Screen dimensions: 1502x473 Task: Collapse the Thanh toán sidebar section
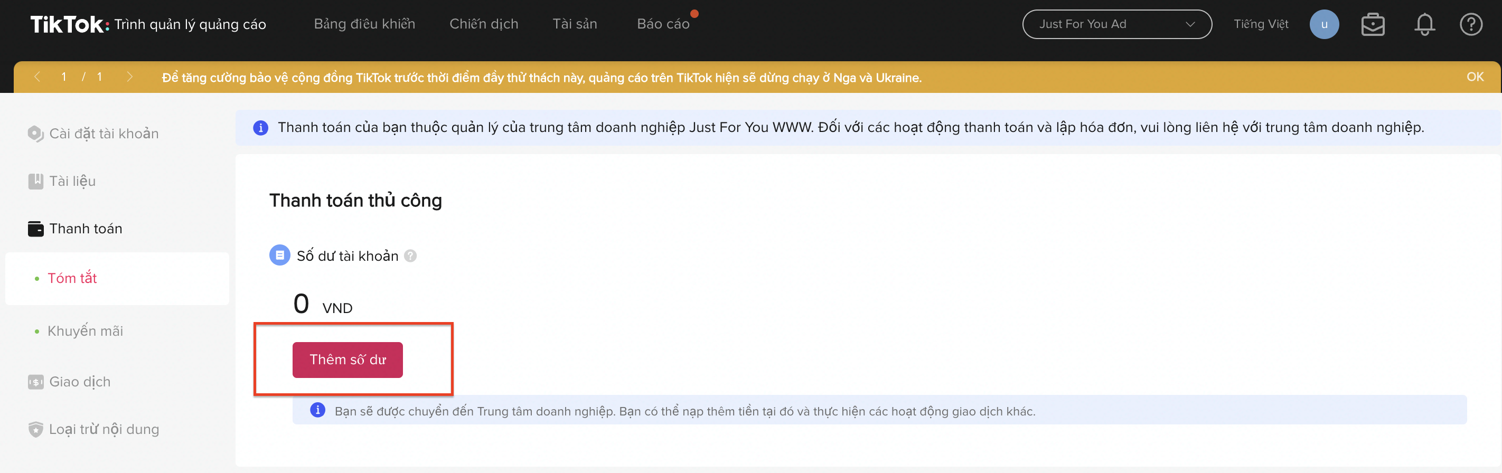point(85,229)
